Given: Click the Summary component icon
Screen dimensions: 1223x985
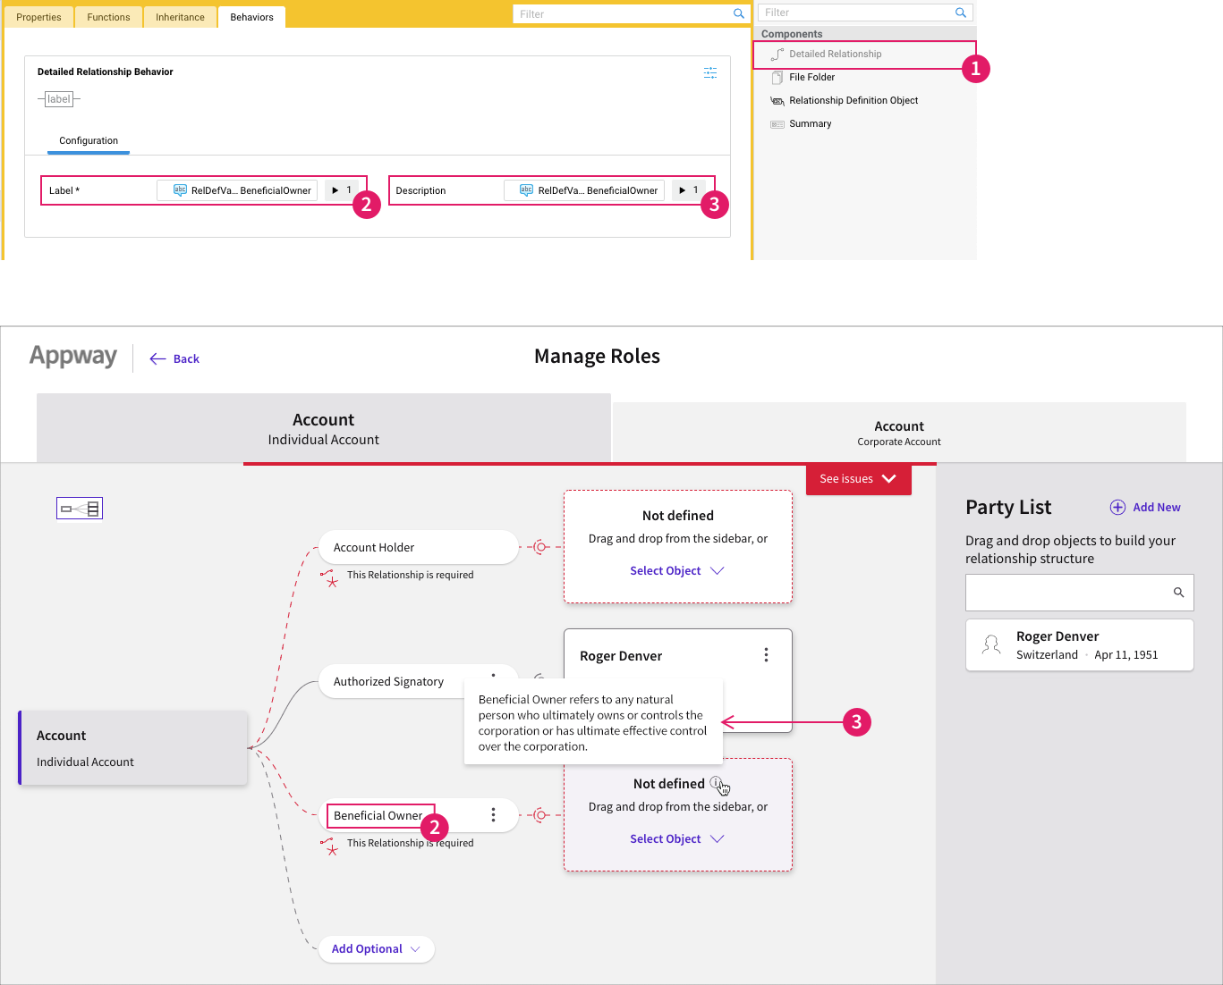Looking at the screenshot, I should pyautogui.click(x=777, y=123).
